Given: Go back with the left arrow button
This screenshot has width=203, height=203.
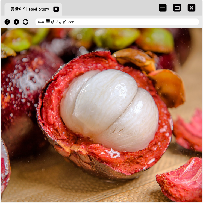Looking at the screenshot, I should pyautogui.click(x=7, y=22).
